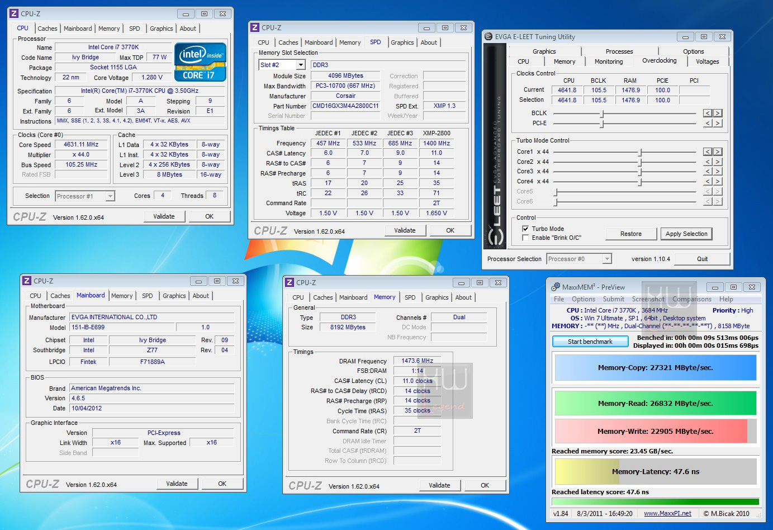Raise Core2 multiplier with right arrow
The image size is (773, 530).
click(x=718, y=162)
